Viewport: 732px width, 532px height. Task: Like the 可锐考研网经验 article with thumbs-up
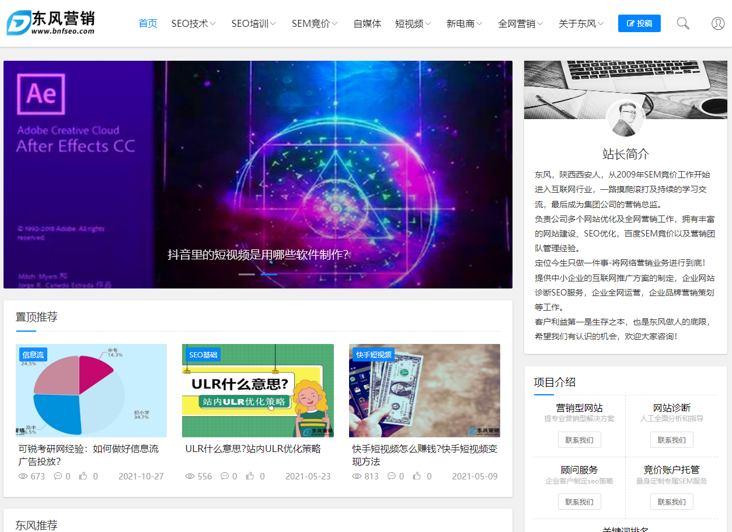[83, 476]
